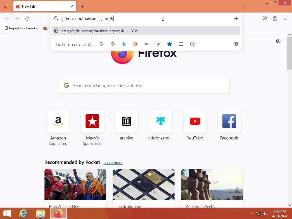Click the vertical scrollbar thumb

[289, 53]
